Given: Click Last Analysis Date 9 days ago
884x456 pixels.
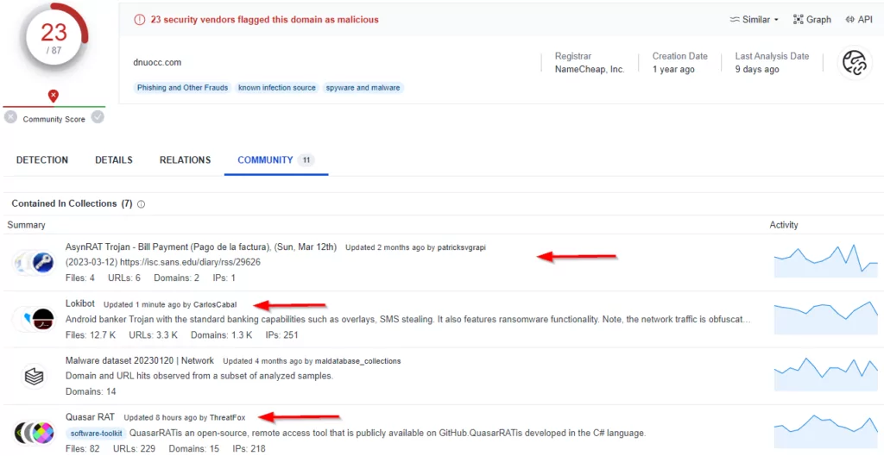Looking at the screenshot, I should pos(772,63).
